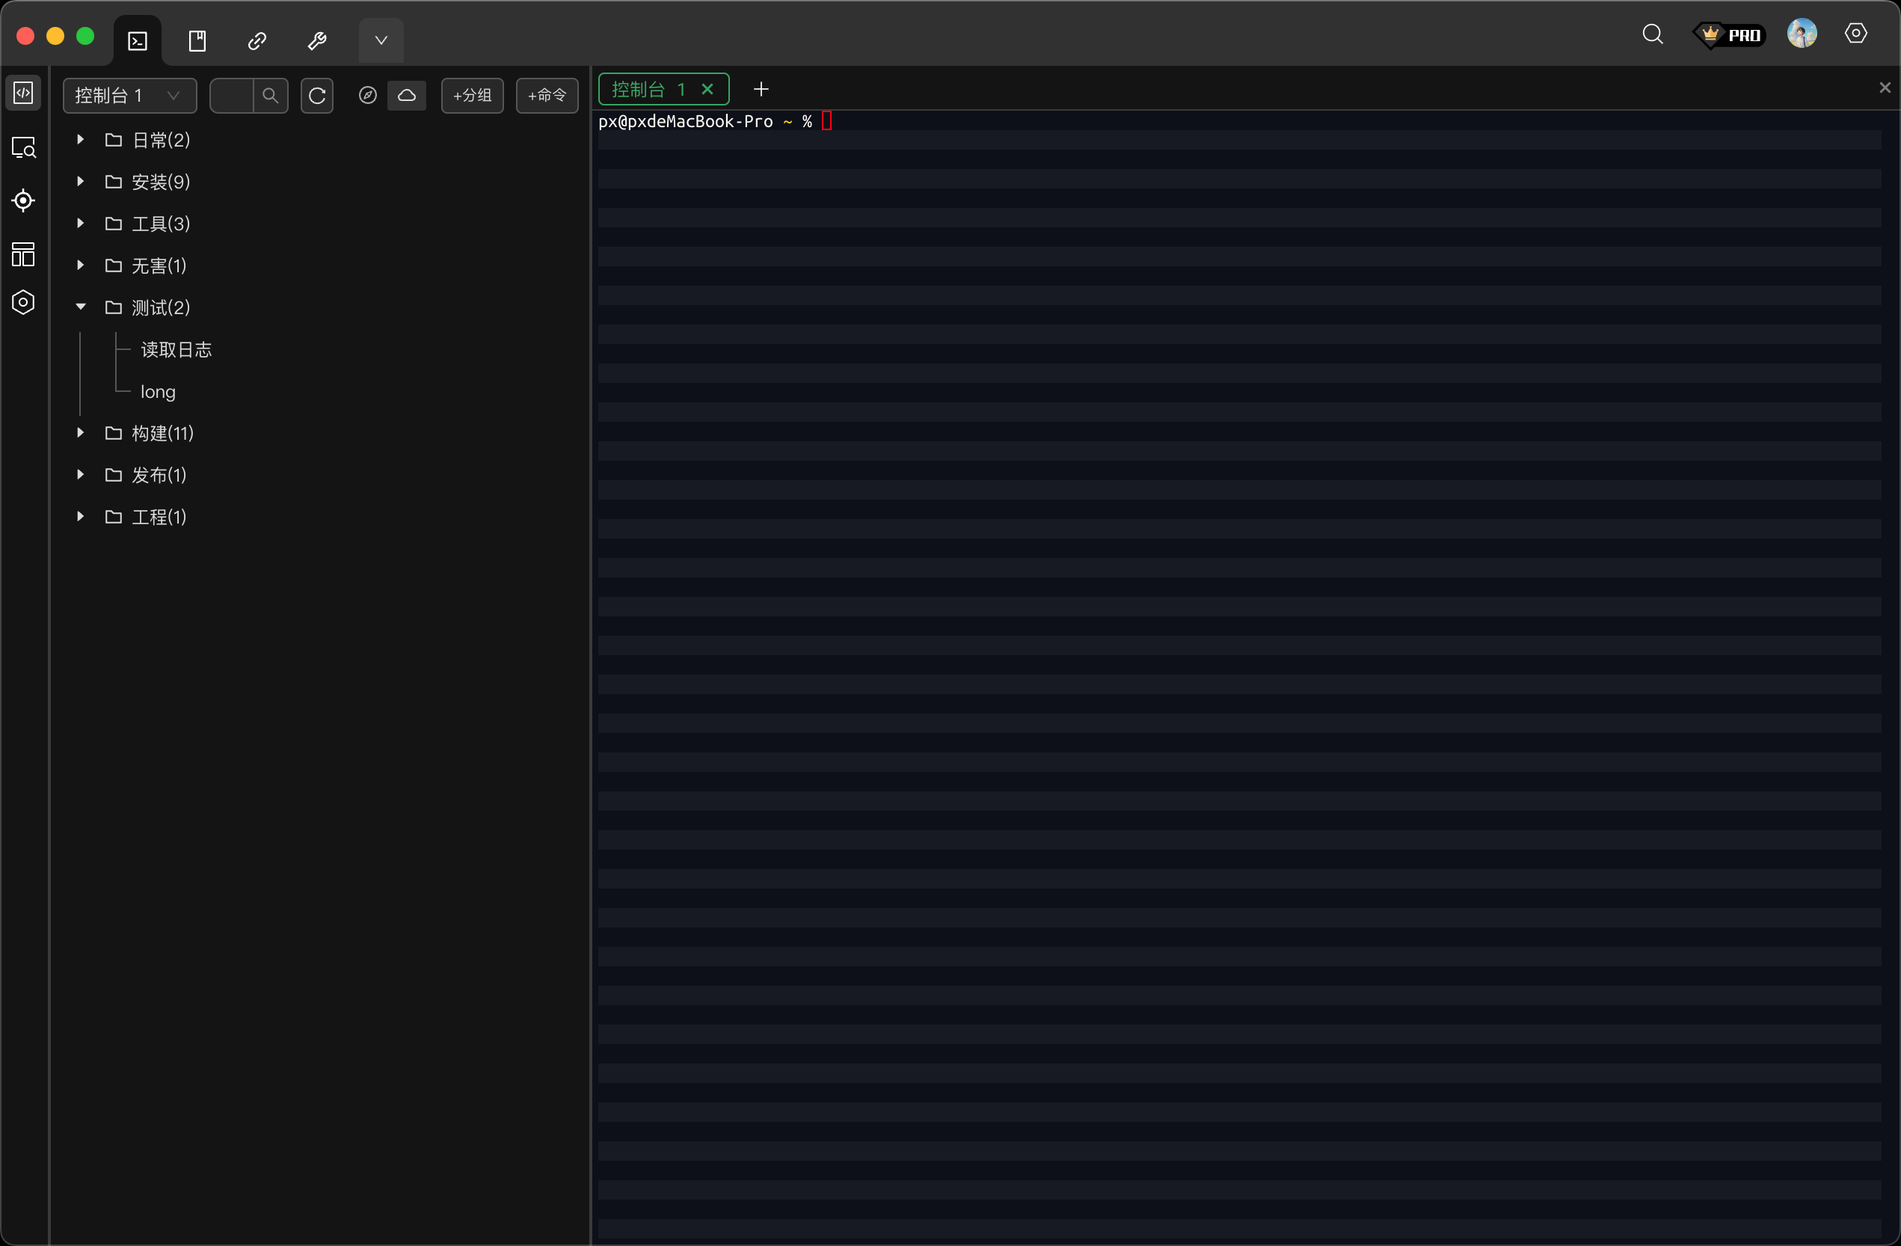Click the +分组 button
Screen dimensions: 1901x1246
coord(472,96)
